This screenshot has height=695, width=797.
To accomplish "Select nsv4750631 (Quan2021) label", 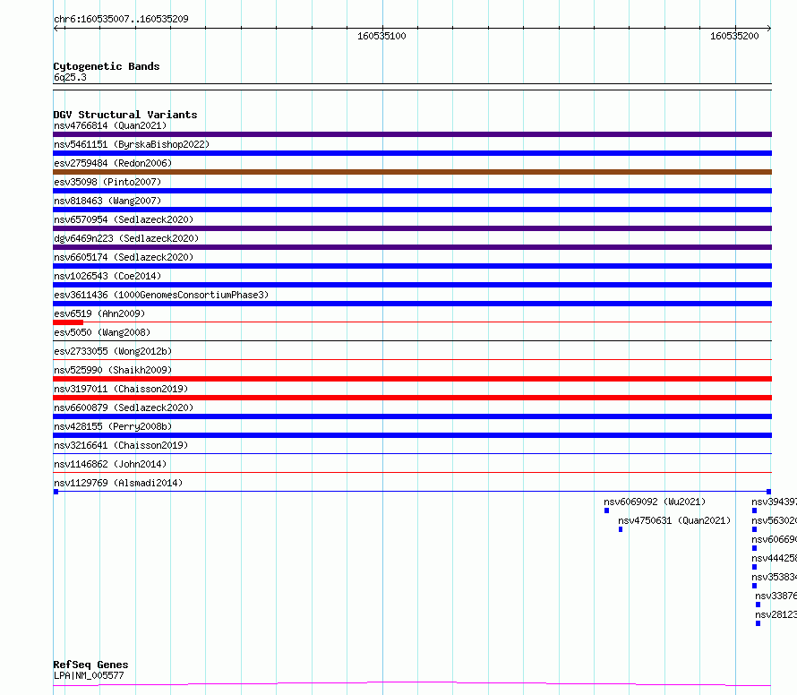I will [x=674, y=520].
